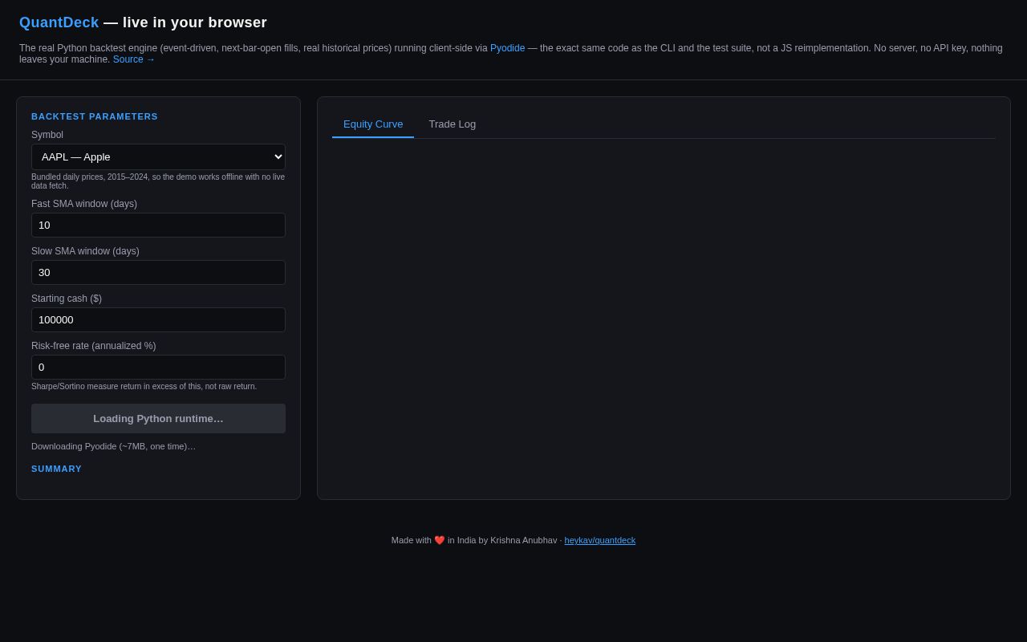Click the 'Sharpe/Sortino measure return' hint text
This screenshot has height=642, width=1027.
(x=144, y=386)
